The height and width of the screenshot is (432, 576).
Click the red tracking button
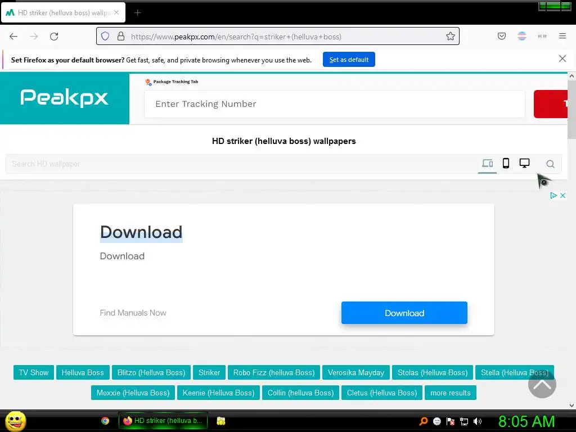550,104
